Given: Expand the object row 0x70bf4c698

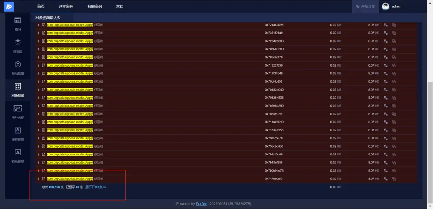Looking at the screenshot, I should point(39,81).
